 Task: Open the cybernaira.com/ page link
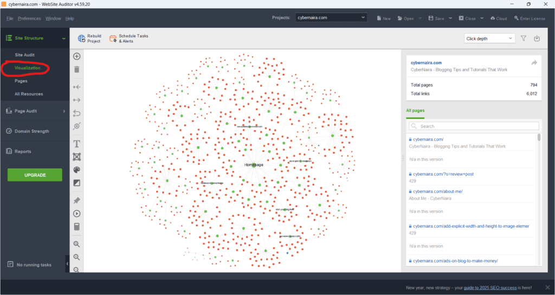[428, 139]
